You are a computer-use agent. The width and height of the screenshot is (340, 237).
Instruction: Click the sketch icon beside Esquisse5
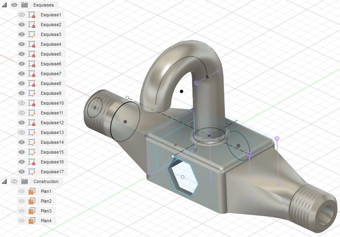point(32,54)
